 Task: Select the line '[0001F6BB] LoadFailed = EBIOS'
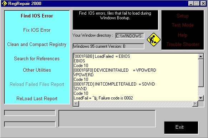102,56
